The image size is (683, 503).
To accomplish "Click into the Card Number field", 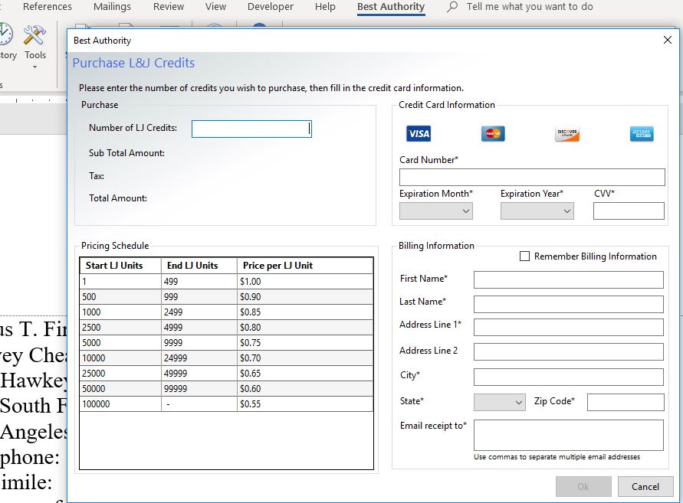I will coord(532,178).
